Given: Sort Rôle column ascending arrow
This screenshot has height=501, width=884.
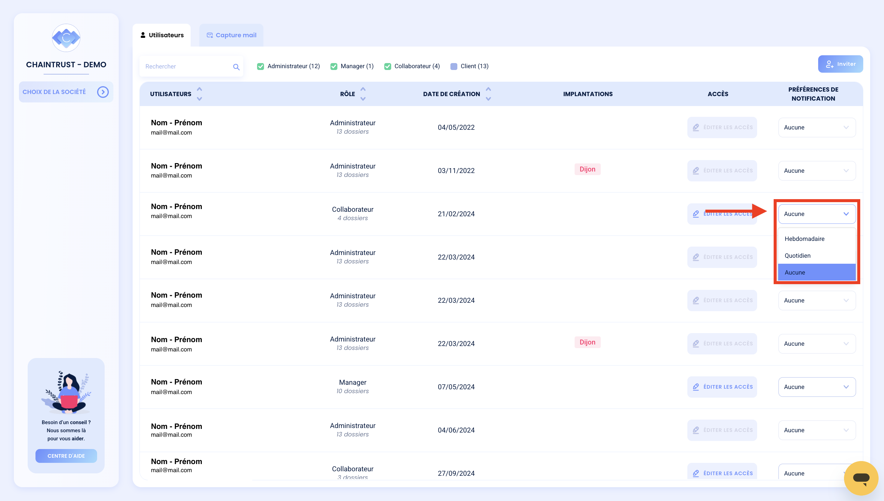Looking at the screenshot, I should [363, 90].
